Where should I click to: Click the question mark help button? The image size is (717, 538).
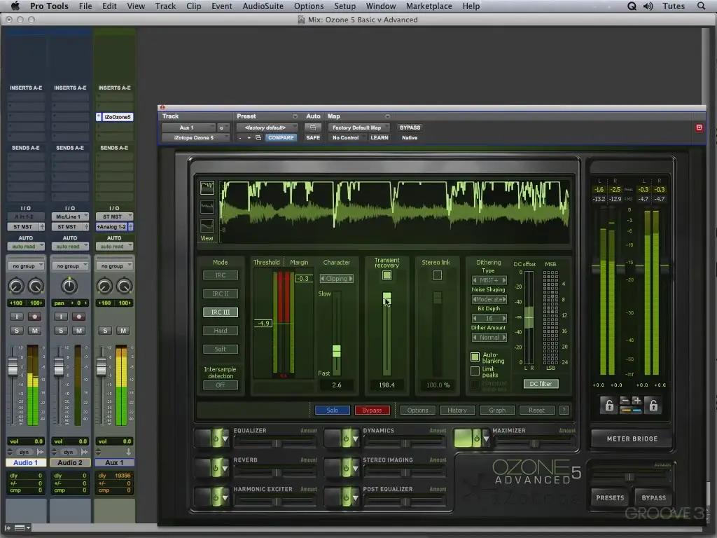pyautogui.click(x=564, y=411)
